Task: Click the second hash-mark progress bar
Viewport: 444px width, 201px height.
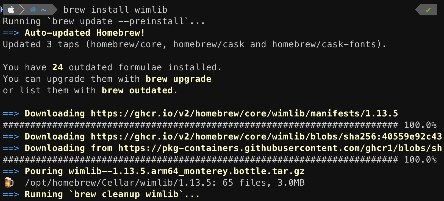Action: 192,159
